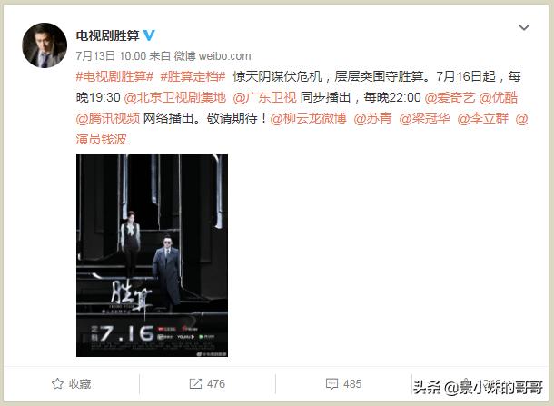This screenshot has width=554, height=406.
Task: Visit @广东卫视 mention
Action: coord(264,97)
